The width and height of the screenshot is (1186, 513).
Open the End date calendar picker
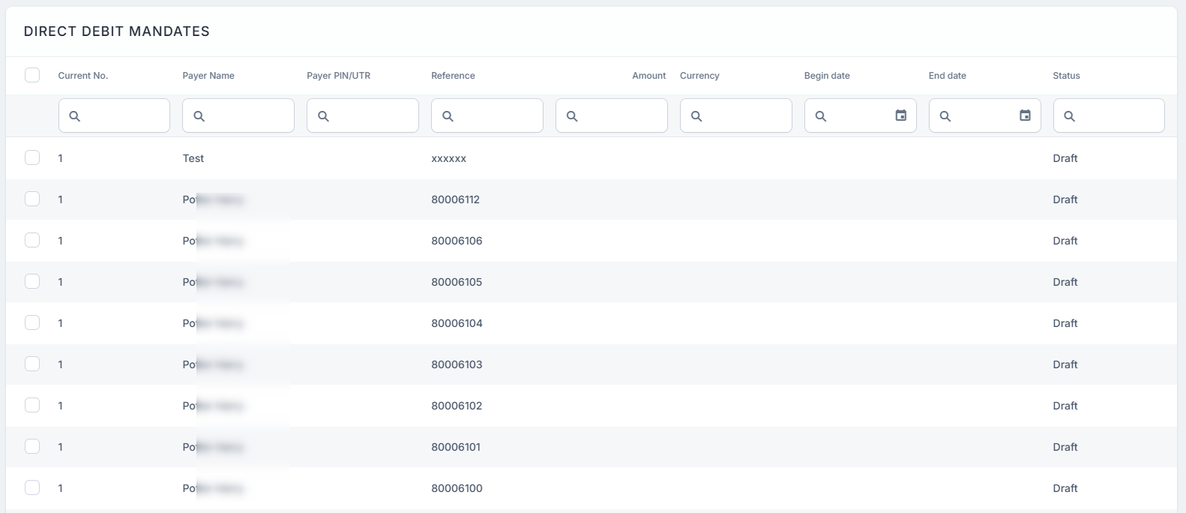(x=1025, y=115)
